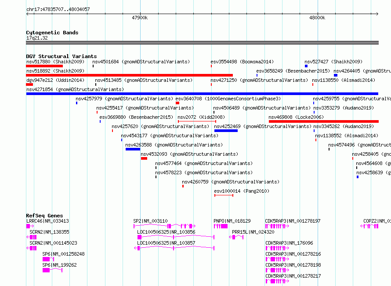Viewport: 391px width, 286px height.
Task: Select the nsv4259755 variant label
Action: 352,99
